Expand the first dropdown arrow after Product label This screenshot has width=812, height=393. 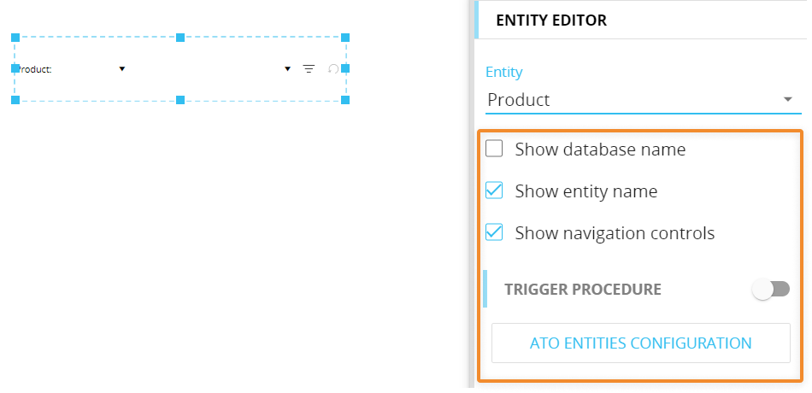[122, 68]
